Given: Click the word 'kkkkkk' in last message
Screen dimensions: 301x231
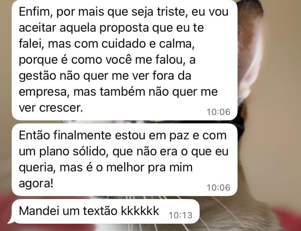Looking at the screenshot, I should [x=140, y=211].
